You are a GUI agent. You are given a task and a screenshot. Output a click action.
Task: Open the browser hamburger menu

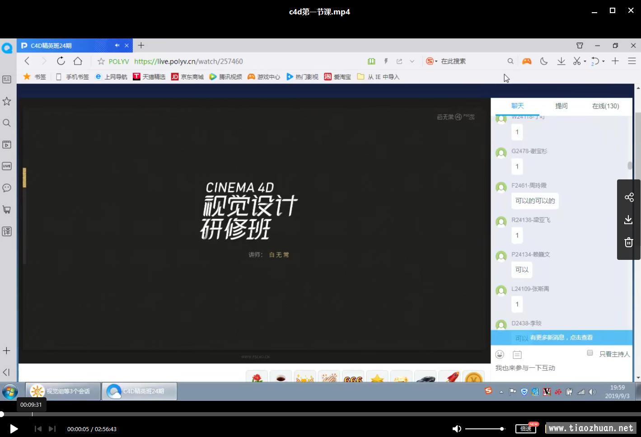click(632, 61)
